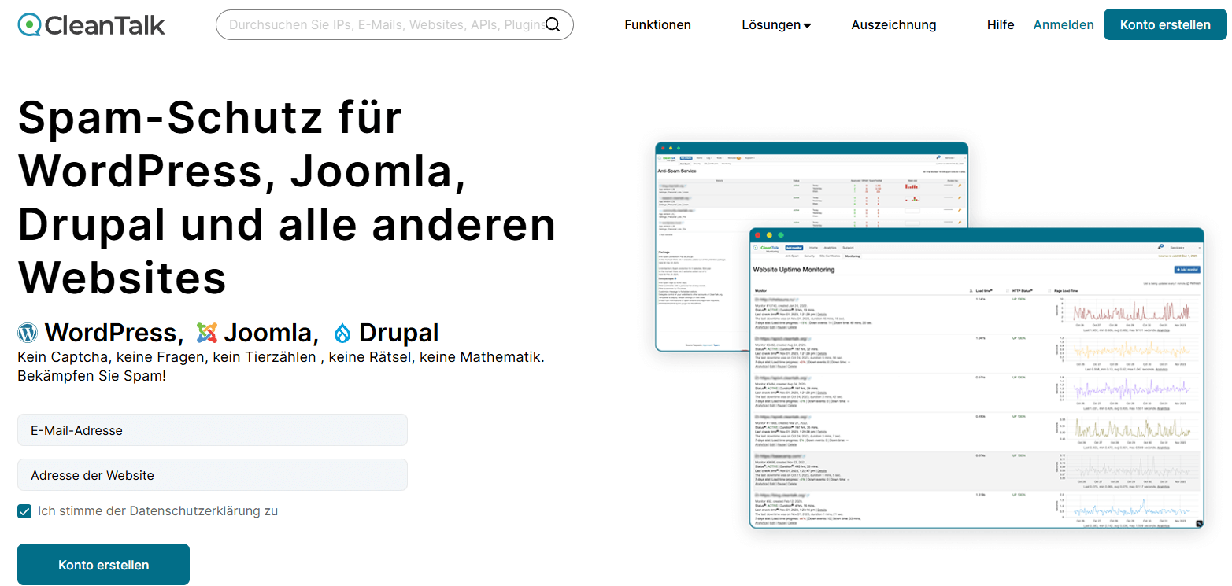The image size is (1232, 586).
Task: Open the Datenschutzerklärung link
Action: coord(194,511)
